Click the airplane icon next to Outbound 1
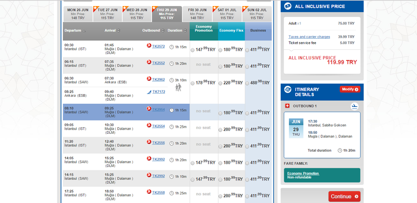This screenshot has height=203, width=417. point(354,106)
